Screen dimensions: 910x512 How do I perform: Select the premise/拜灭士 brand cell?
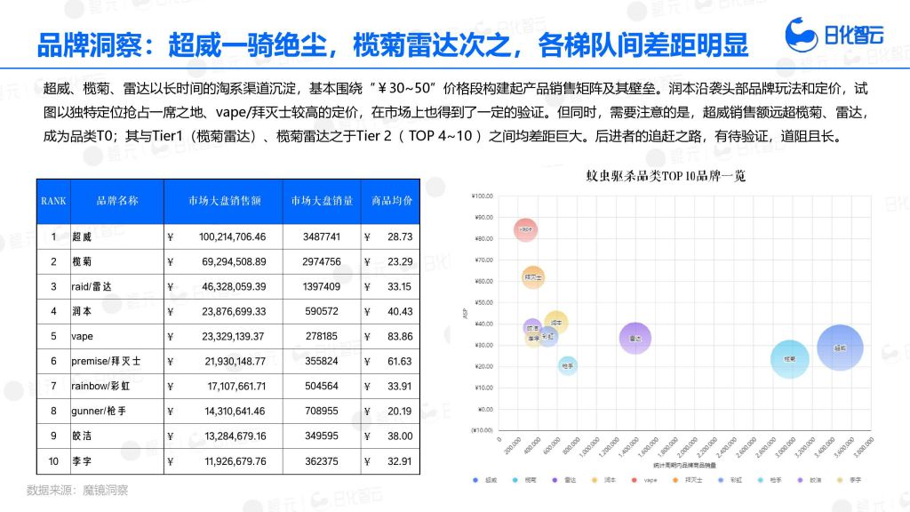tap(116, 361)
